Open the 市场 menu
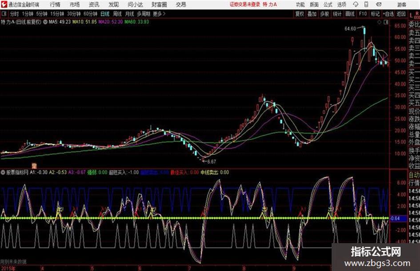Viewport: 420px width, 271px height. tap(75, 4)
